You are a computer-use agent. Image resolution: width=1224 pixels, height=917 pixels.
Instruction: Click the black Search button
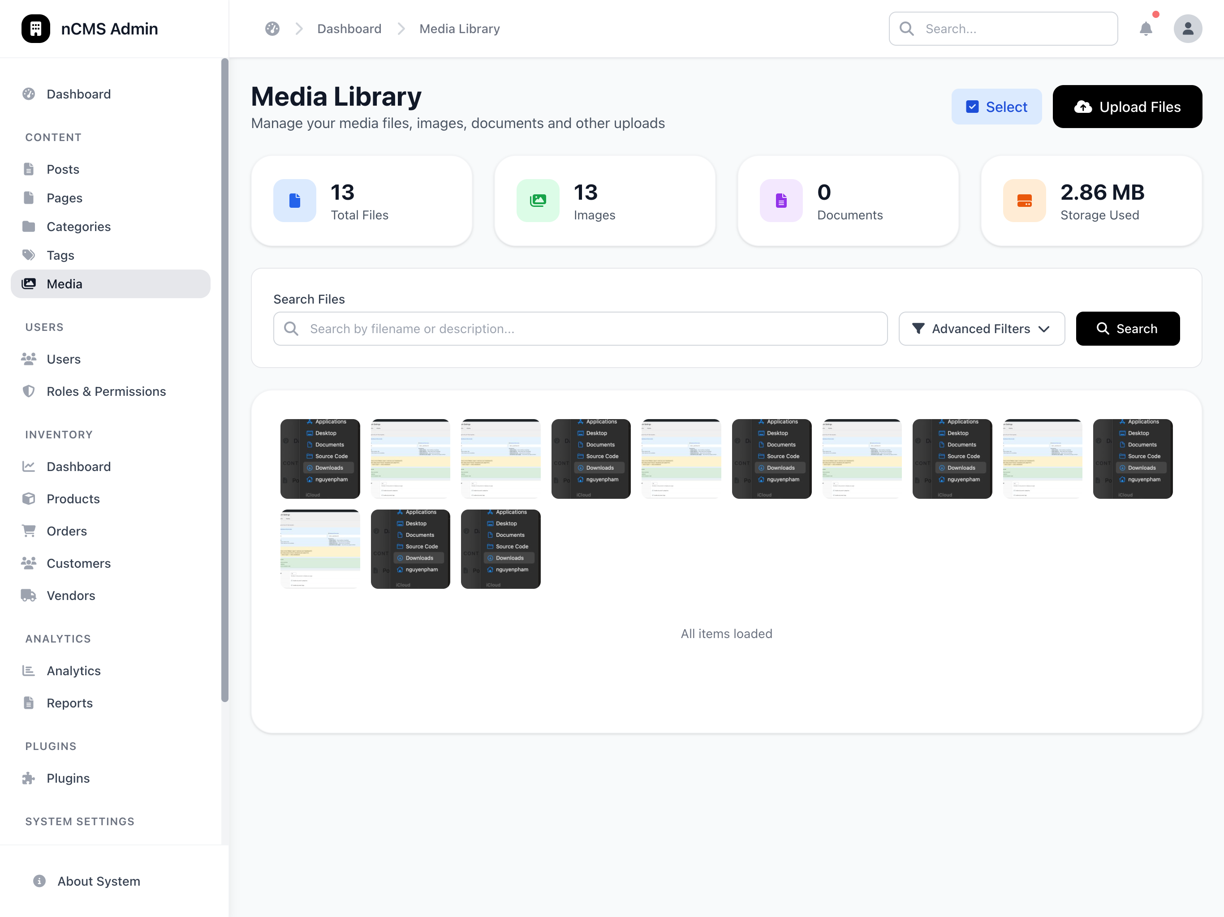[1127, 329]
